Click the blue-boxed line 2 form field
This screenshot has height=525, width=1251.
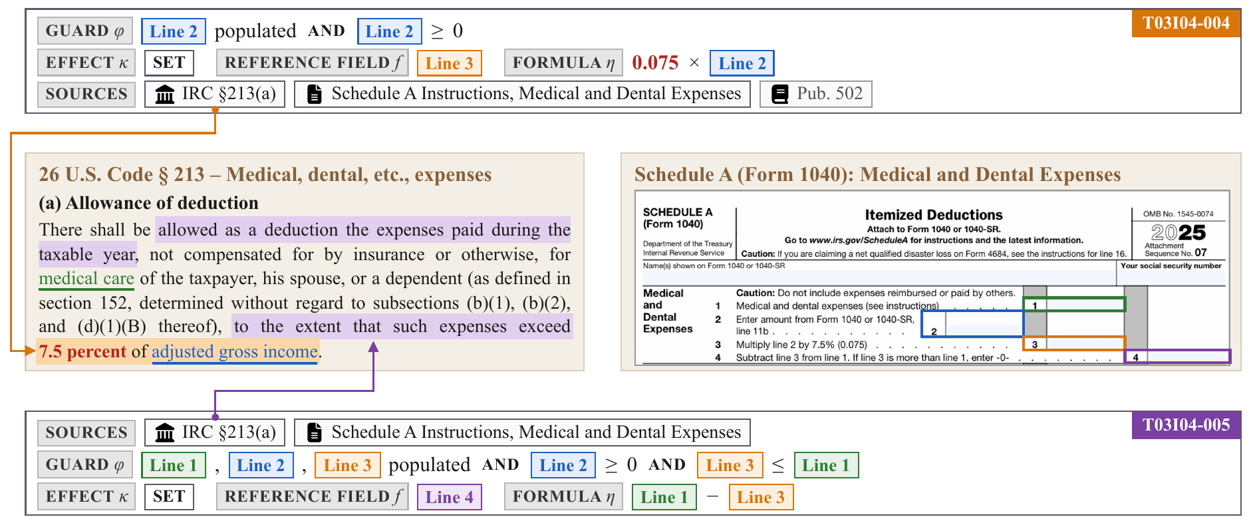972,323
